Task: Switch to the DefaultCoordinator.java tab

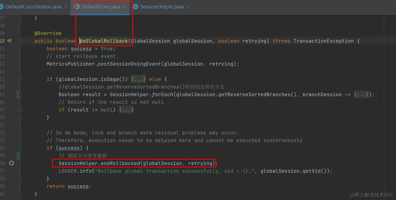Action: [33, 7]
